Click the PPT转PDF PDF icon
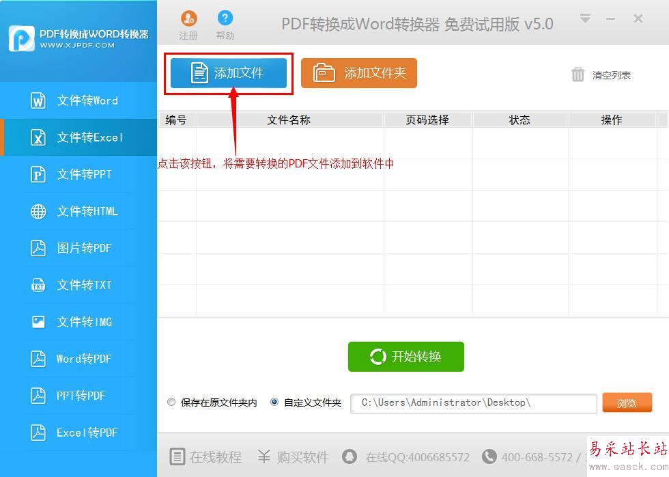This screenshot has height=477, width=669. point(38,396)
